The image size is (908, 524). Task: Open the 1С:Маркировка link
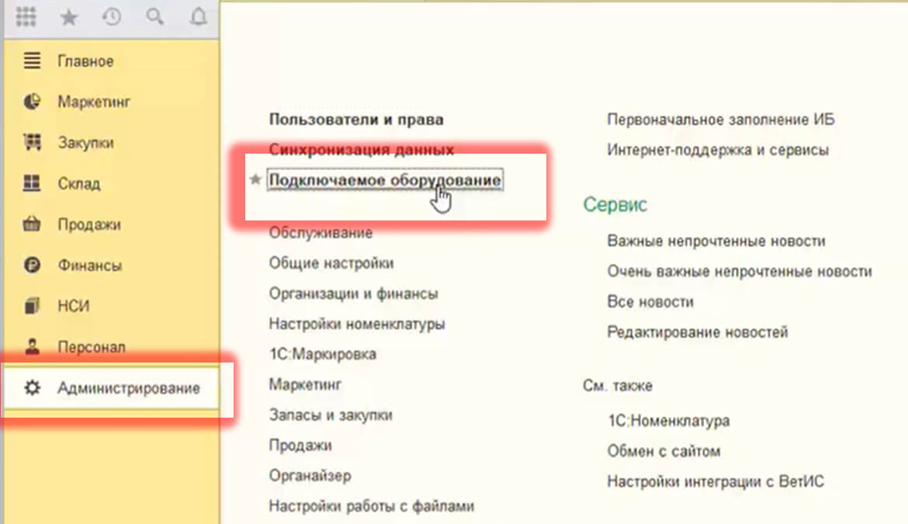(323, 354)
